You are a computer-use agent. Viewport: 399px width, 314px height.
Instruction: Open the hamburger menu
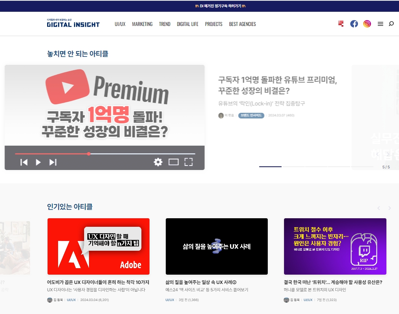[380, 24]
